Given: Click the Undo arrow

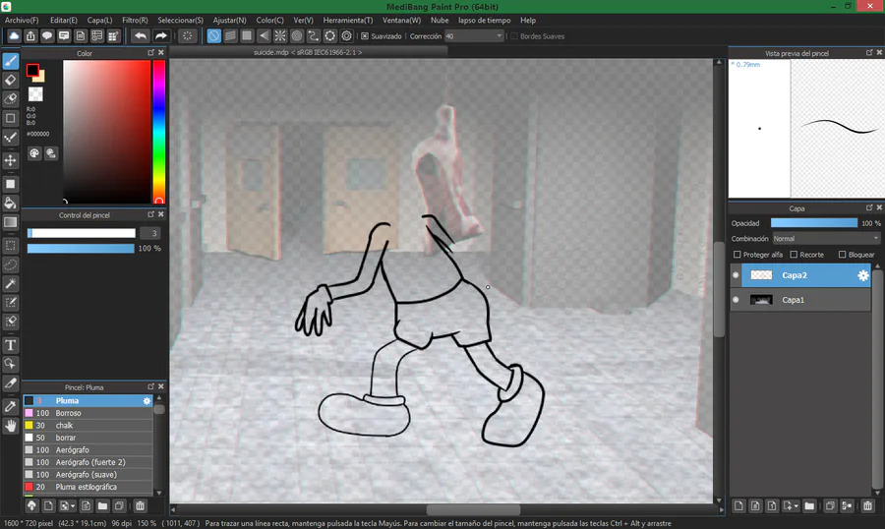Looking at the screenshot, I should pyautogui.click(x=140, y=36).
